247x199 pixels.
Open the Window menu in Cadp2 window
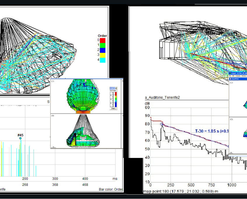click(x=244, y=76)
